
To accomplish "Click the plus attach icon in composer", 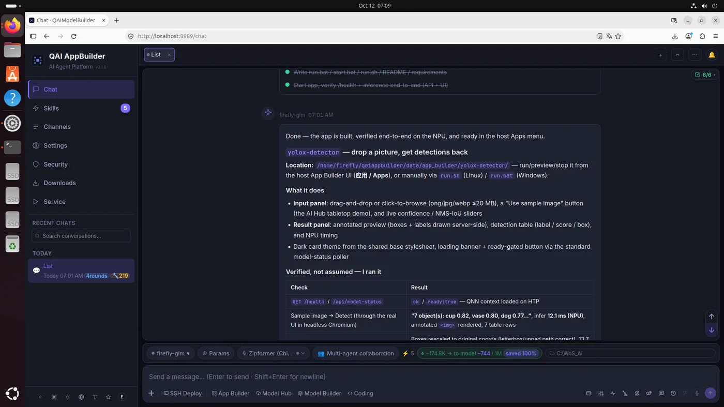I will pyautogui.click(x=151, y=394).
